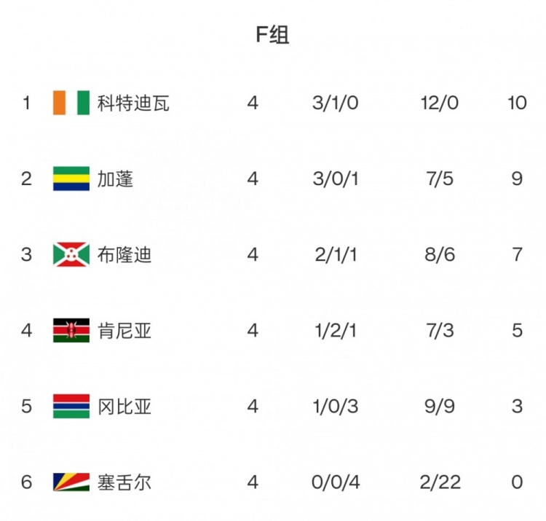Click the Kenya flag icon
Screen dimensions: 546x521
point(71,330)
